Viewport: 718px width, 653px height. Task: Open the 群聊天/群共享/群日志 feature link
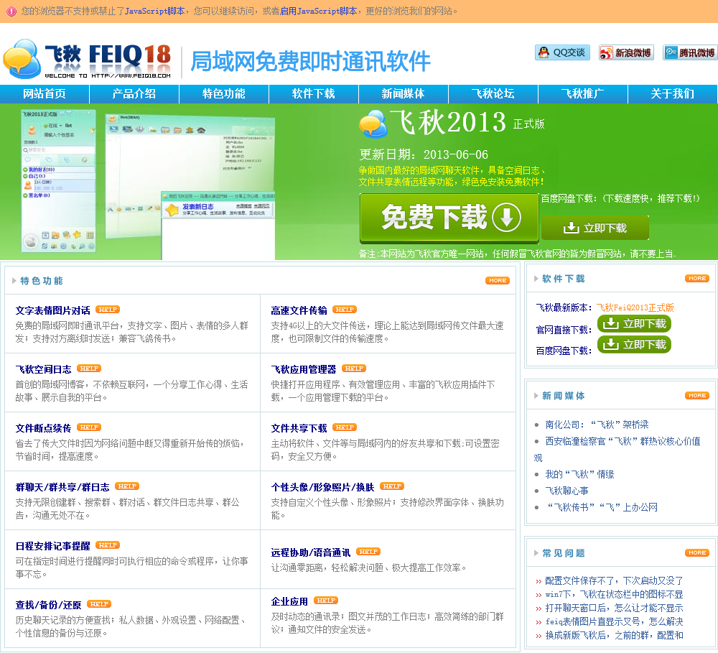click(x=62, y=487)
